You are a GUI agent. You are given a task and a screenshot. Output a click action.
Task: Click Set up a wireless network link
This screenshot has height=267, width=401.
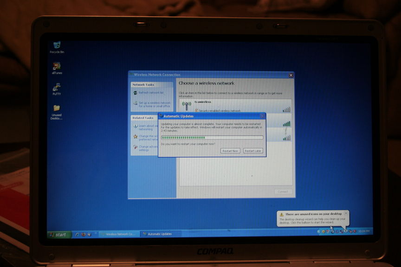pos(154,104)
